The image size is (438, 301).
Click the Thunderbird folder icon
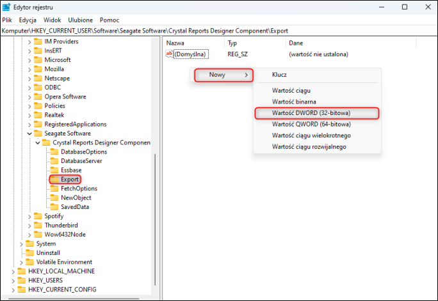[x=38, y=226]
